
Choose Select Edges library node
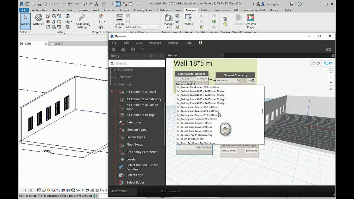[x=136, y=182]
